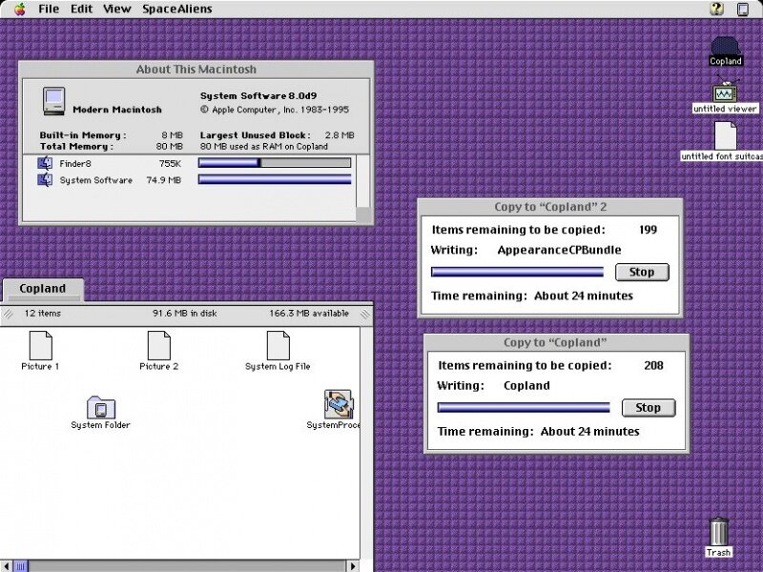Click the System Software memory usage bar

(x=275, y=179)
